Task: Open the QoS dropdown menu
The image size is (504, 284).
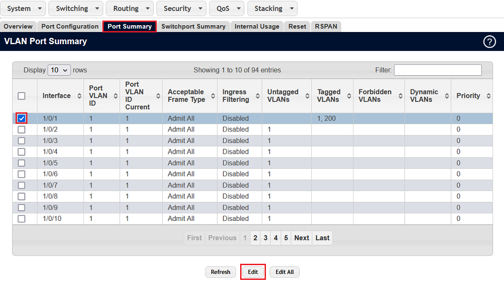Action: click(226, 8)
